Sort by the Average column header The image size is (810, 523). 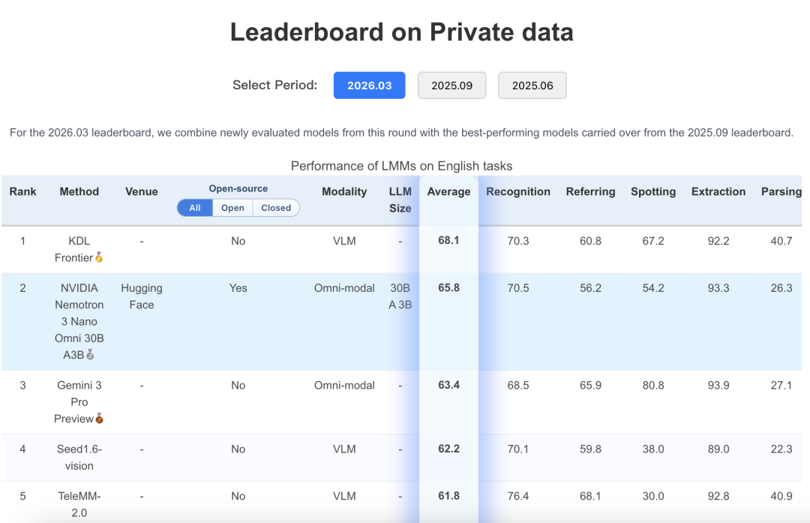click(448, 192)
